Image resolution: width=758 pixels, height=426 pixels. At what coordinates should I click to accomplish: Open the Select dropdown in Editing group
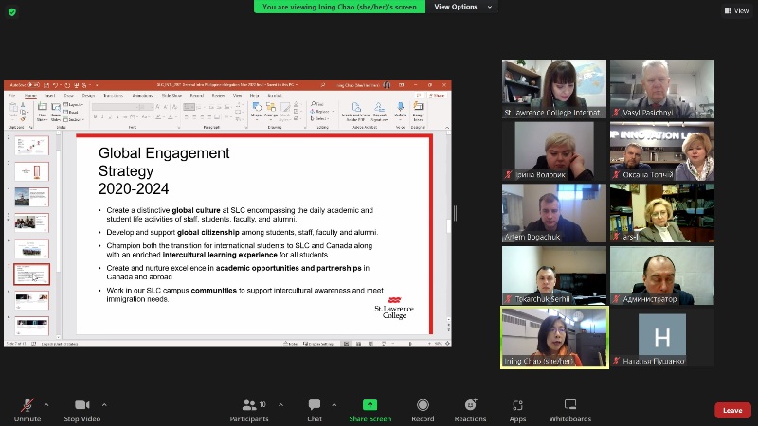[320, 118]
